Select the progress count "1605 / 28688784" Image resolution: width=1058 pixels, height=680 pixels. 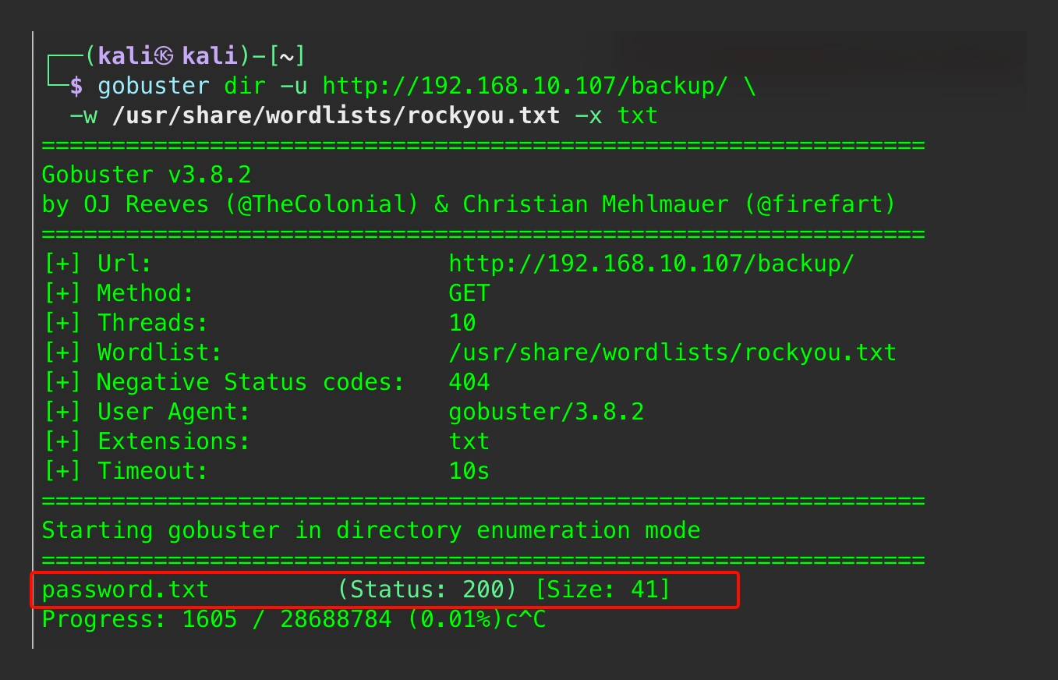tap(287, 619)
